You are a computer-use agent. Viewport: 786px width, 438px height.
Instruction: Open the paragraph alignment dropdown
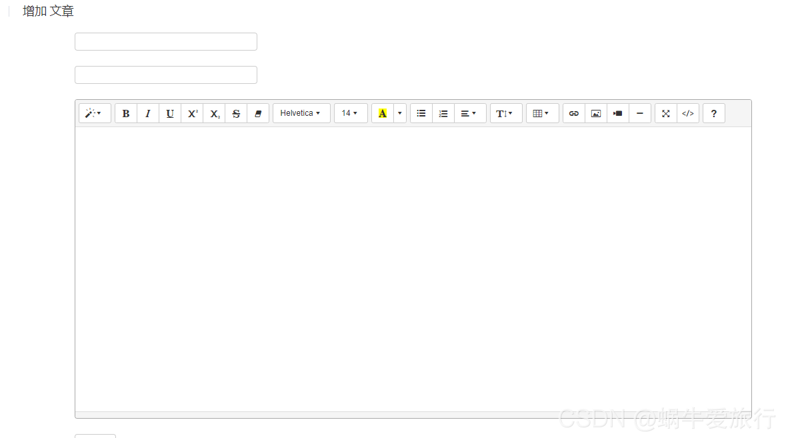coord(470,113)
